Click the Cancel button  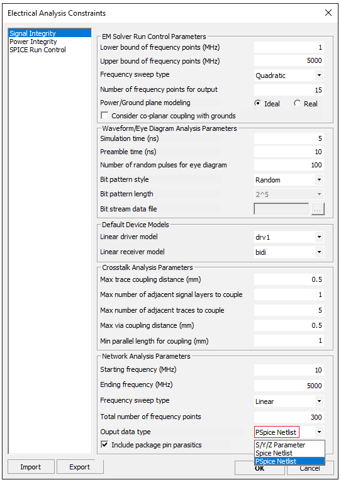click(x=310, y=469)
